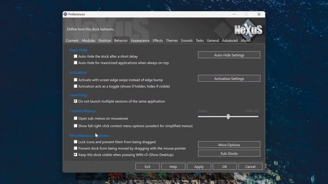Toggle show full right-click context menu options
328x184 pixels.
pos(75,126)
